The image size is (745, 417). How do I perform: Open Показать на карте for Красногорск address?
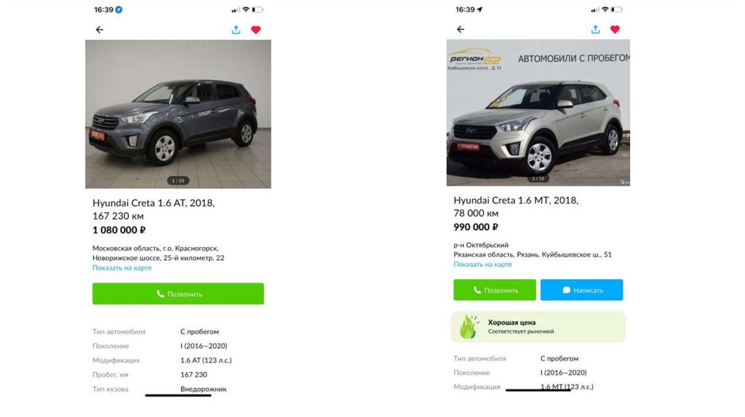click(121, 268)
